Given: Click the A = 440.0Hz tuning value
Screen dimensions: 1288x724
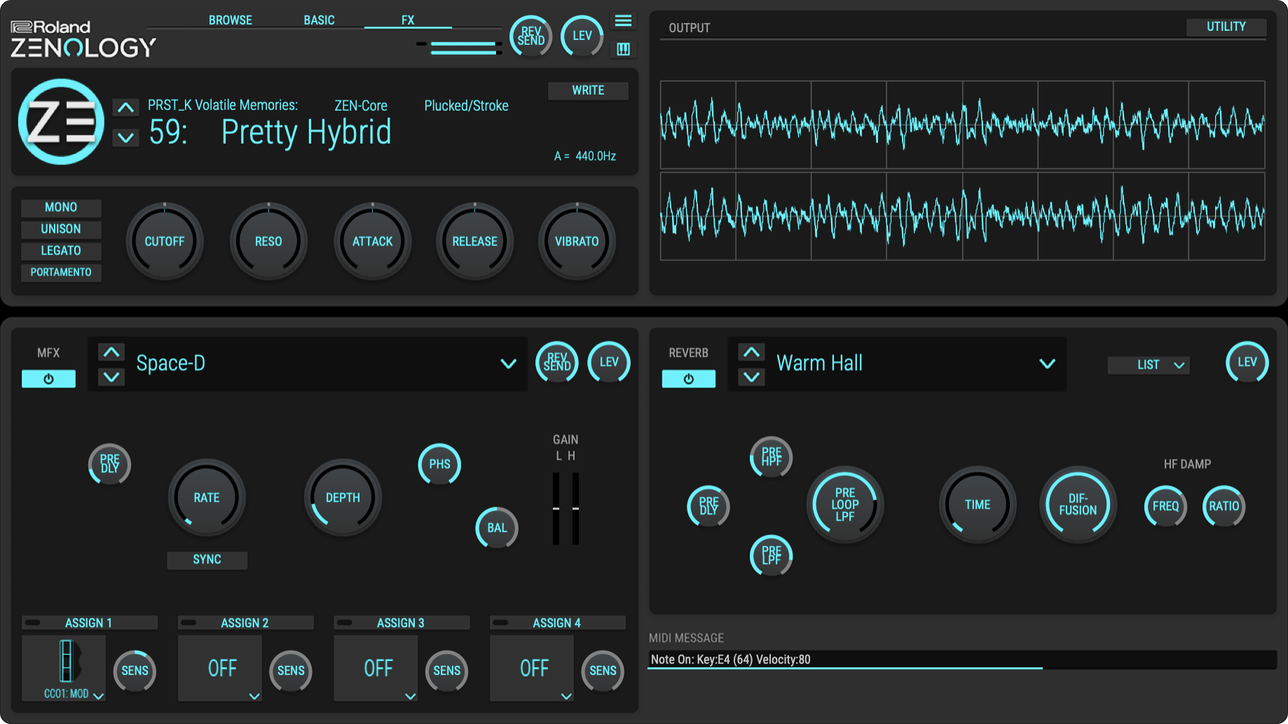Looking at the screenshot, I should click(x=585, y=156).
